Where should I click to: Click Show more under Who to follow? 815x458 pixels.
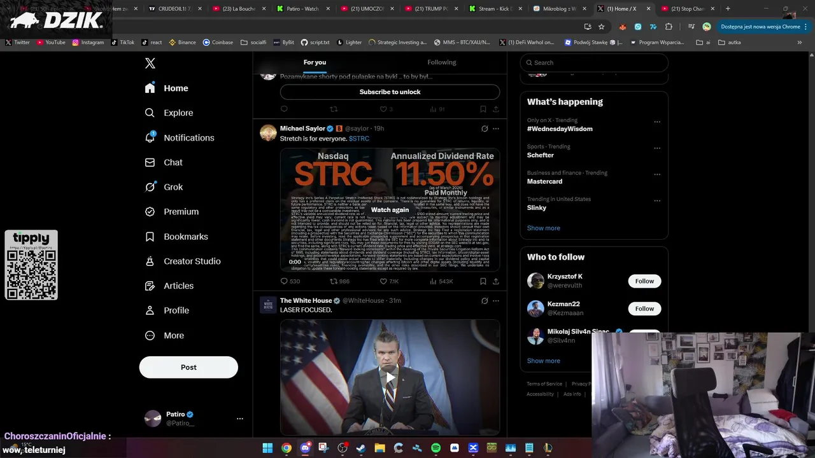[543, 361]
